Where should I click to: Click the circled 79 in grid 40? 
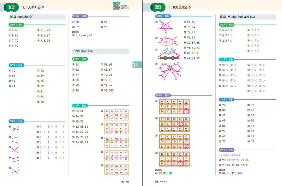(180, 163)
